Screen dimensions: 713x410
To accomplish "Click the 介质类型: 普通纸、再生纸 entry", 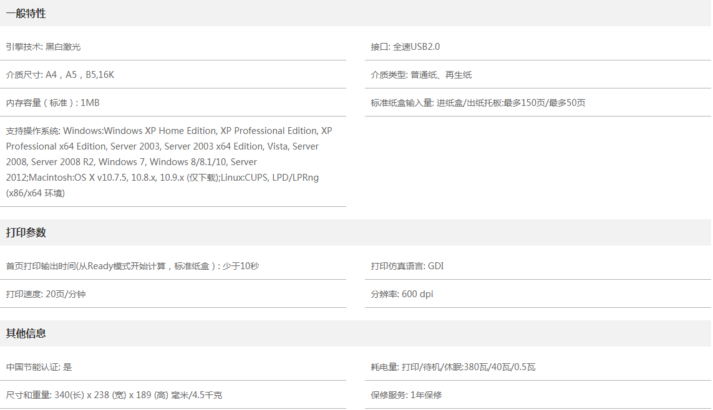I will [421, 75].
